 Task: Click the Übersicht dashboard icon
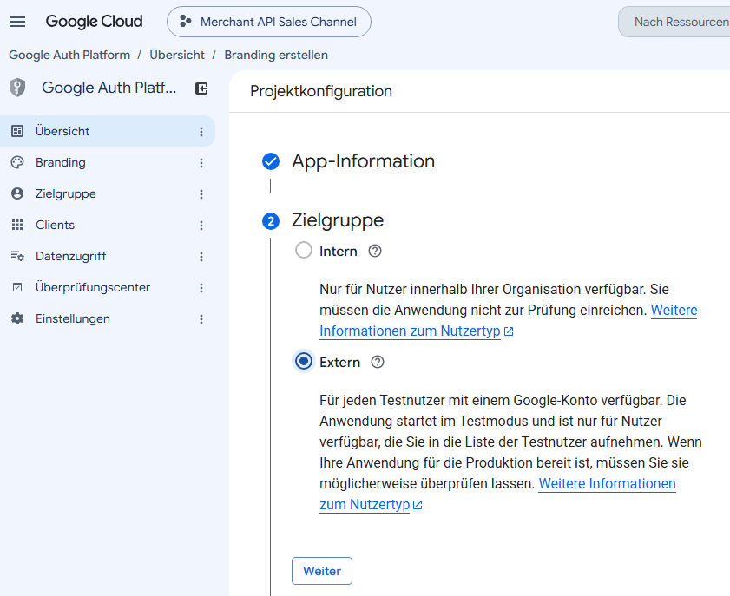[x=17, y=131]
